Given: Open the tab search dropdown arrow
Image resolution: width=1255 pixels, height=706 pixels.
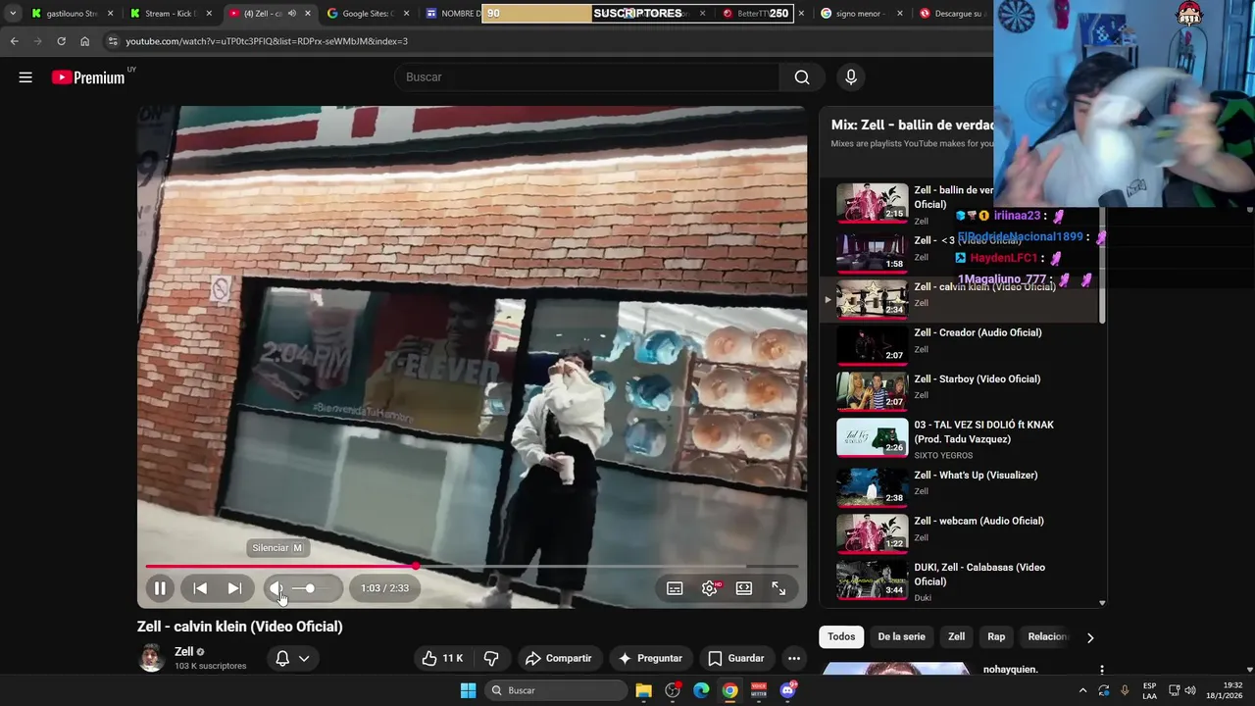Looking at the screenshot, I should (13, 14).
